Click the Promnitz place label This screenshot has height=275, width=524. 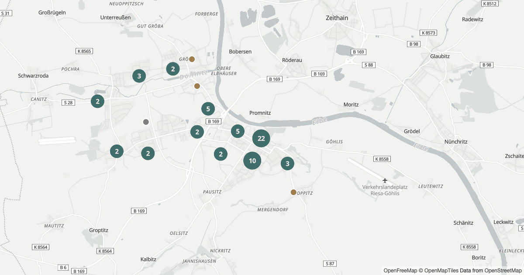[260, 113]
